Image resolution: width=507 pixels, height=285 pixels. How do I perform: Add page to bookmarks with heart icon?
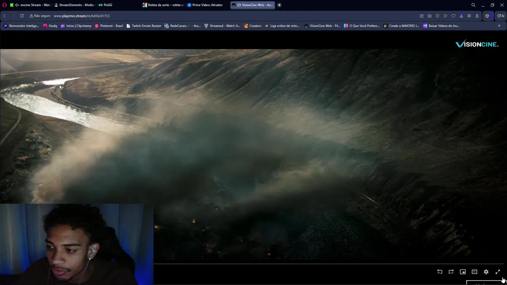454,16
